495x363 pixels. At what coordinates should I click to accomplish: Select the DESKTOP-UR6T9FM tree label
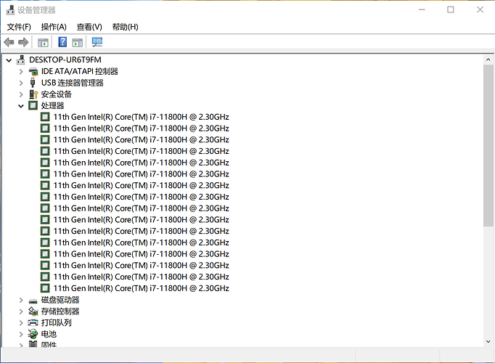point(65,60)
